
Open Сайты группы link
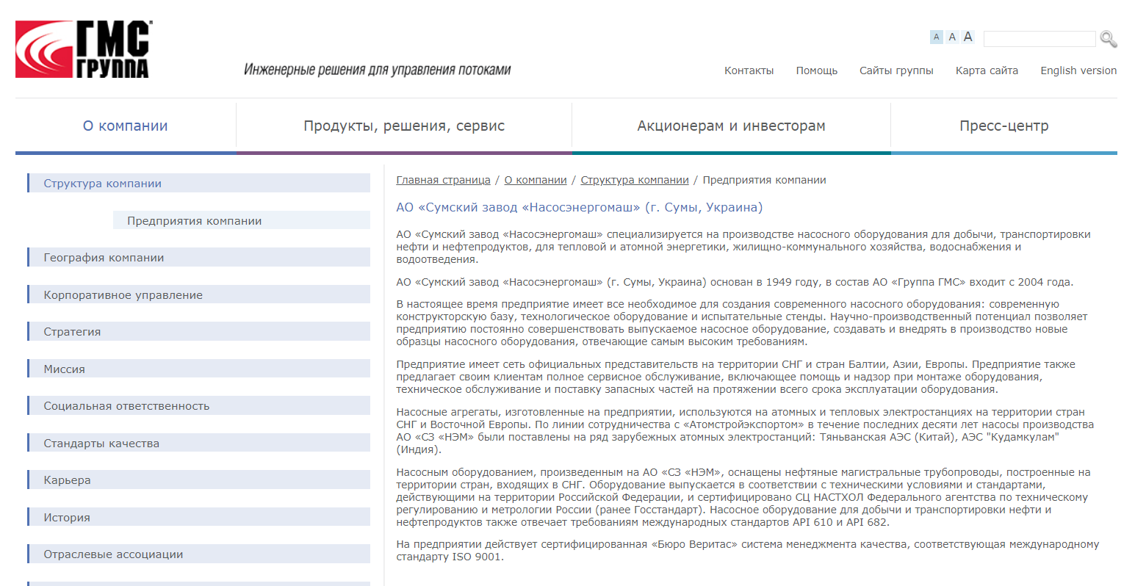pos(896,70)
